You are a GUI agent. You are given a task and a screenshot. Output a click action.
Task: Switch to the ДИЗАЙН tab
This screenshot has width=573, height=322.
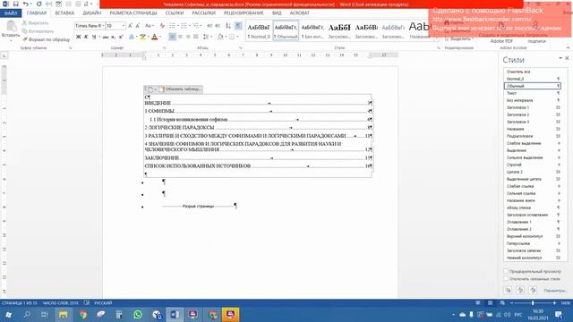click(91, 13)
